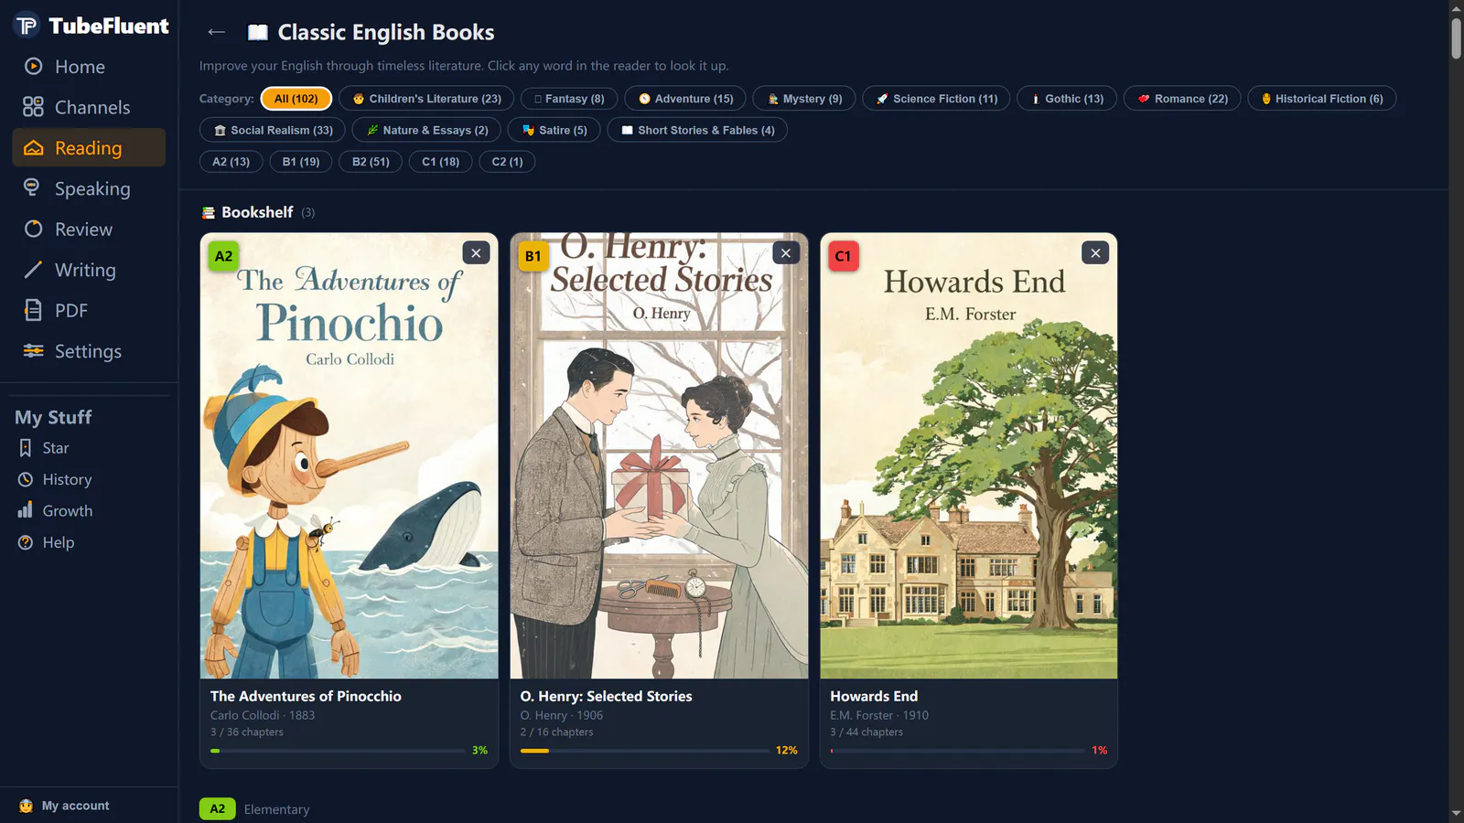Image resolution: width=1464 pixels, height=823 pixels.
Task: Click "E.M. Forster · 1910" text
Action: pyautogui.click(x=879, y=715)
